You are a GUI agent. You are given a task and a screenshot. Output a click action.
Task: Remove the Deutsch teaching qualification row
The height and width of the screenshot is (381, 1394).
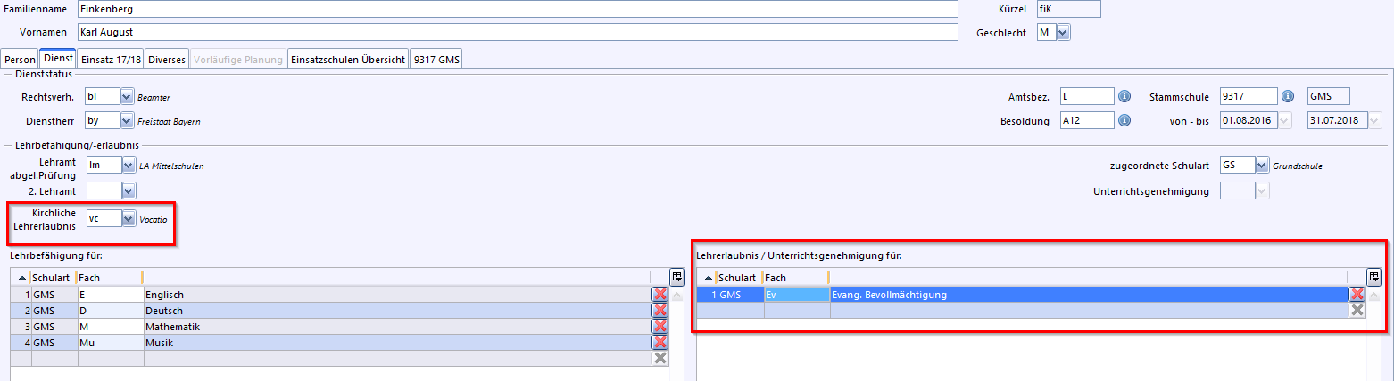[x=660, y=311]
